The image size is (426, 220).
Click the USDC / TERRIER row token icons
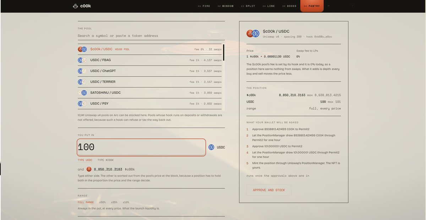pyautogui.click(x=82, y=82)
